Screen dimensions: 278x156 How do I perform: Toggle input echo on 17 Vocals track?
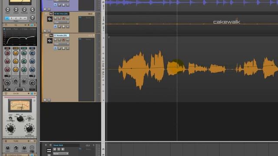click(68, 39)
